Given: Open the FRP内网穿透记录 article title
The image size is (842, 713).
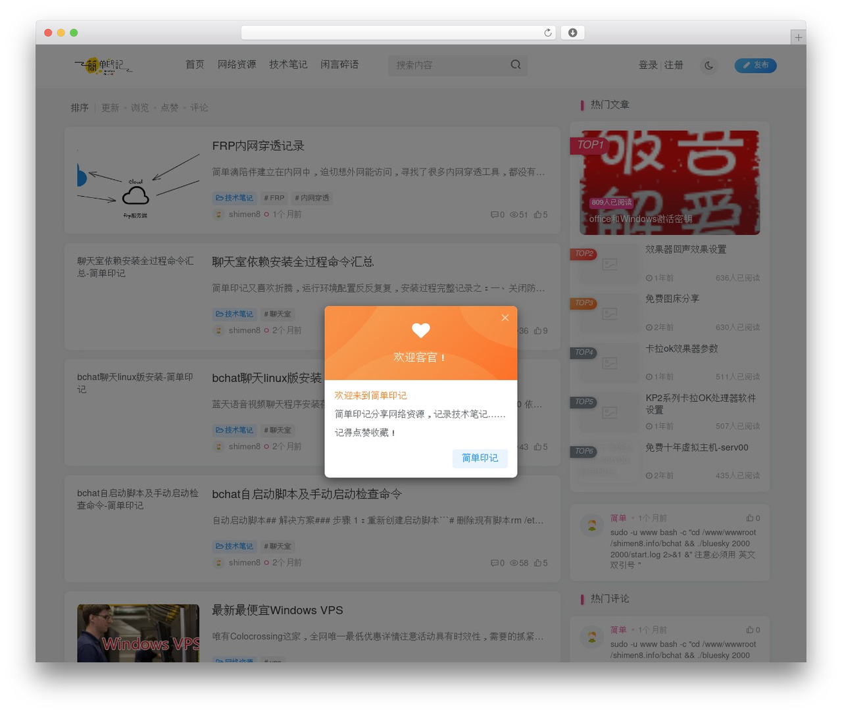Looking at the screenshot, I should (258, 146).
